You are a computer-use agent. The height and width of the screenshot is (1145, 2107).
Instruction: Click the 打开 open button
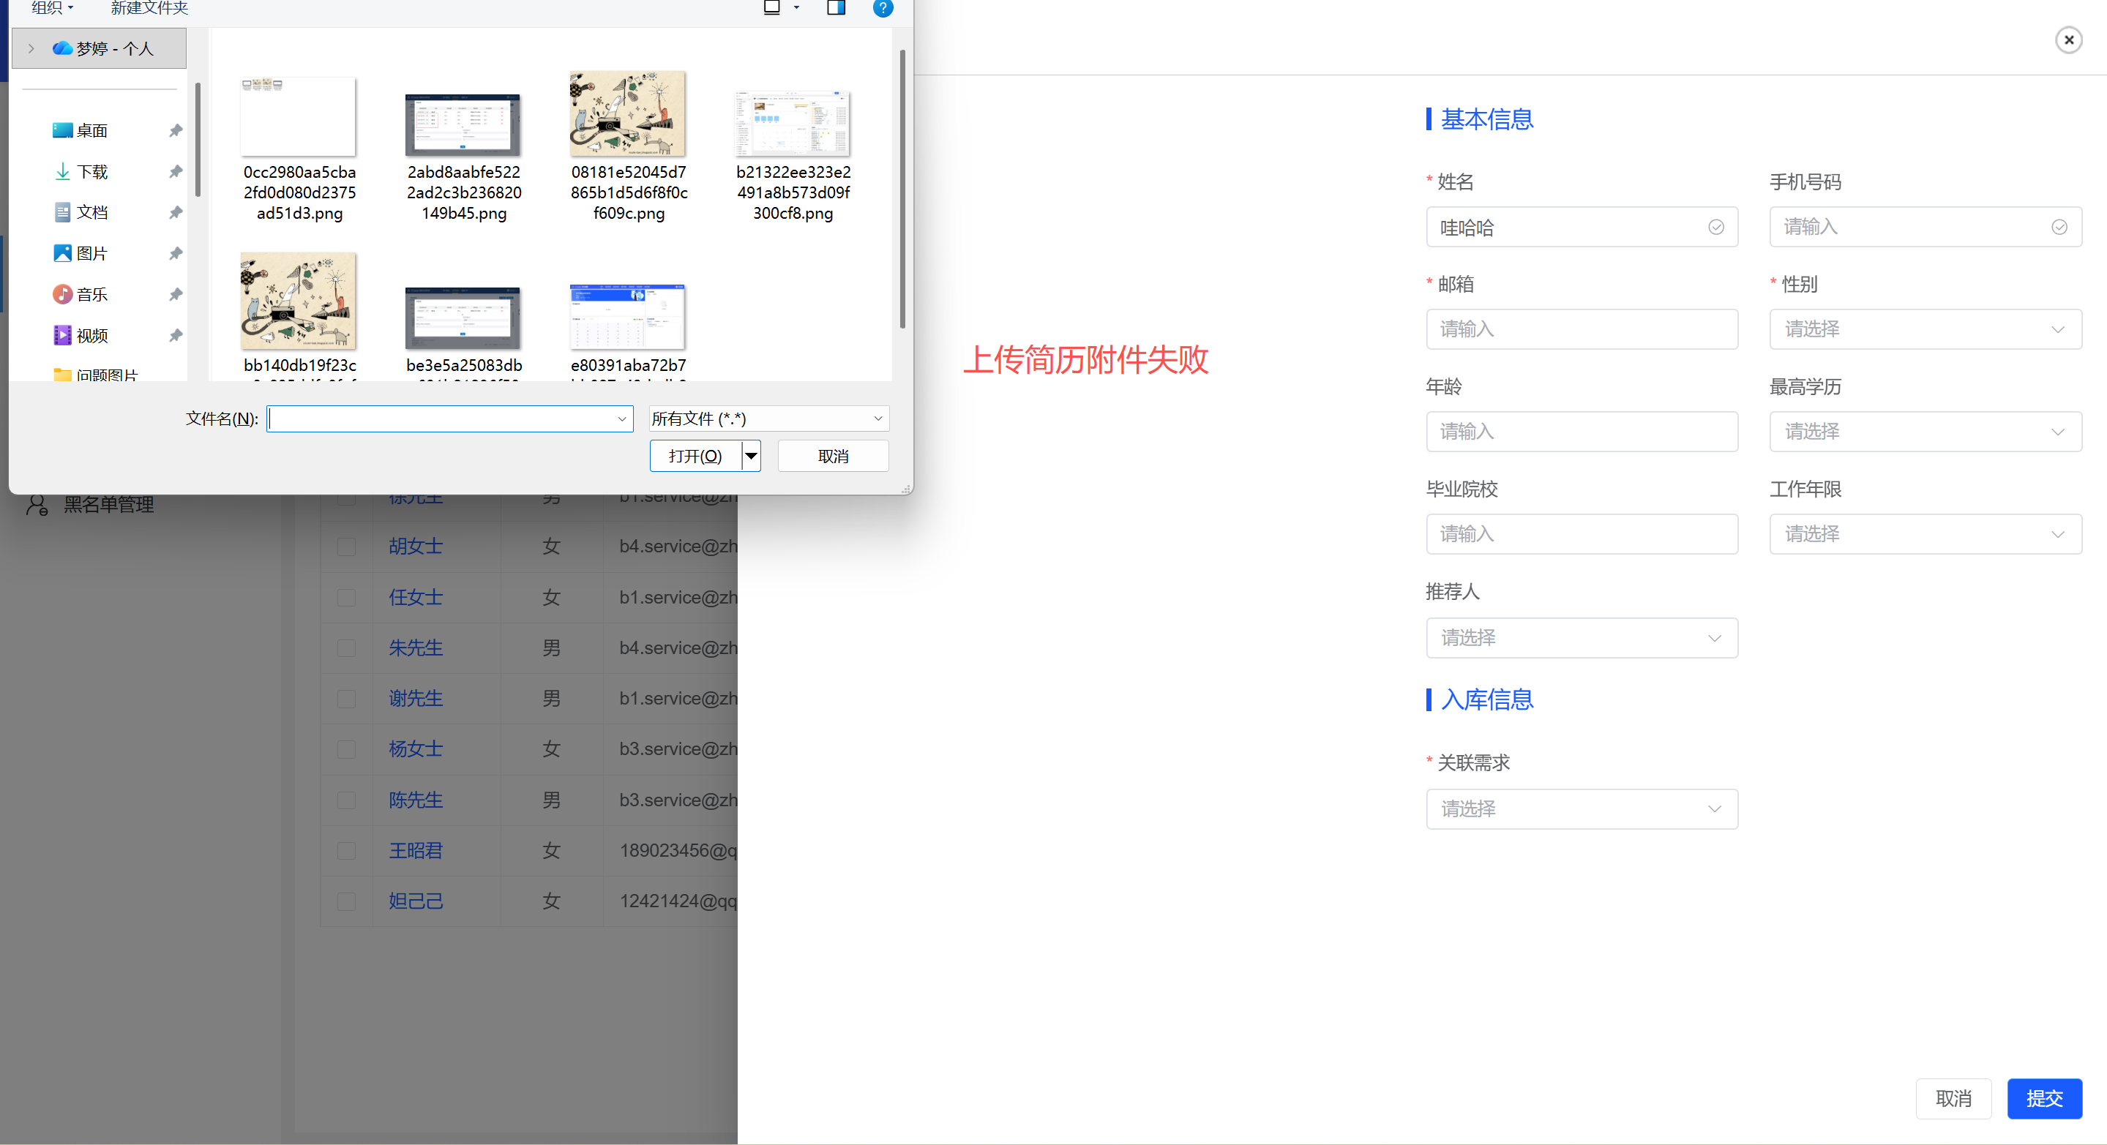(695, 457)
